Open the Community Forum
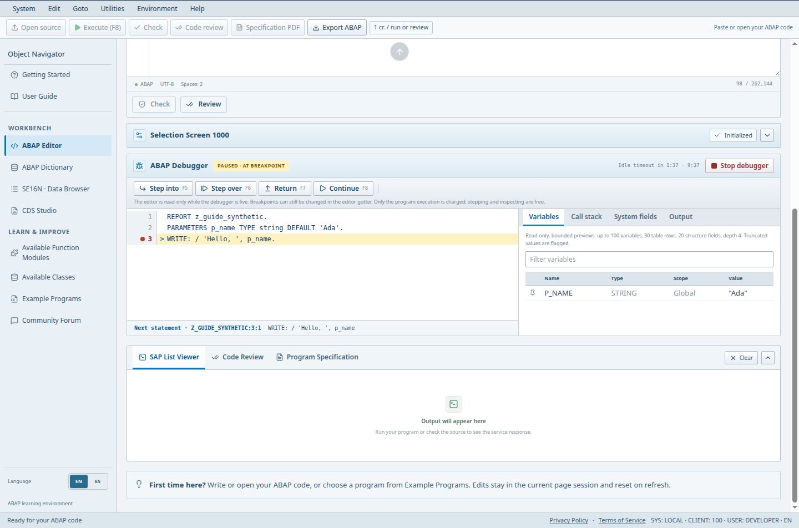This screenshot has width=799, height=528. click(58, 321)
